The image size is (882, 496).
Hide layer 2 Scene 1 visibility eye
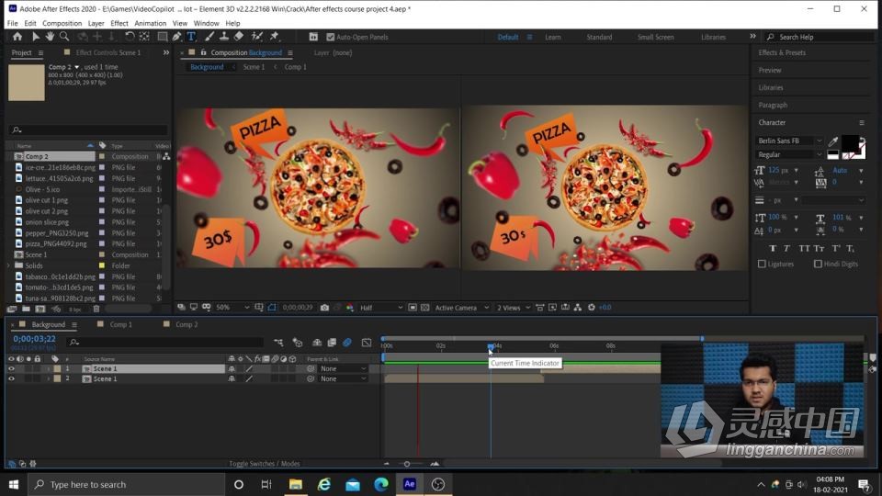pyautogui.click(x=11, y=379)
